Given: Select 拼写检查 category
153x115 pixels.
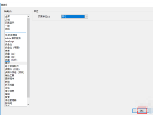Looking at the screenshot, I should coord(10,85).
